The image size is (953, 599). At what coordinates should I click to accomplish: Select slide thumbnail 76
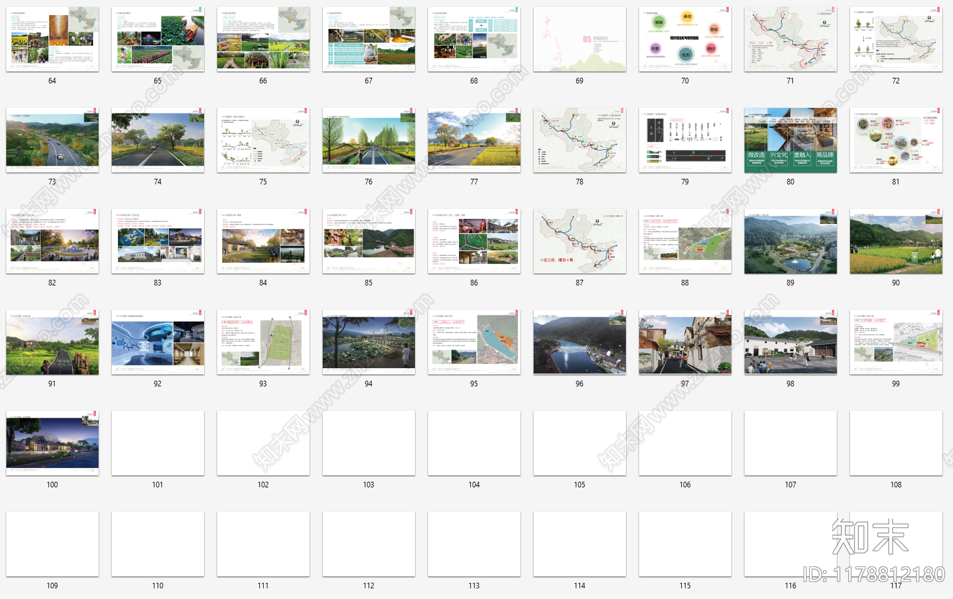click(369, 140)
